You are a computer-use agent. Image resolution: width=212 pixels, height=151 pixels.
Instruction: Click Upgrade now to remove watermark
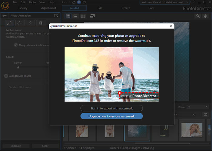tap(111, 116)
